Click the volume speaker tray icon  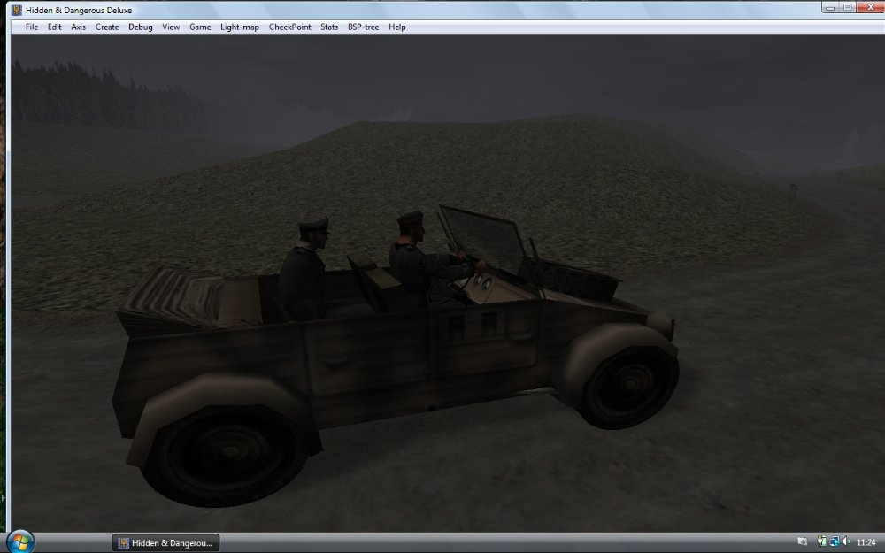click(846, 541)
